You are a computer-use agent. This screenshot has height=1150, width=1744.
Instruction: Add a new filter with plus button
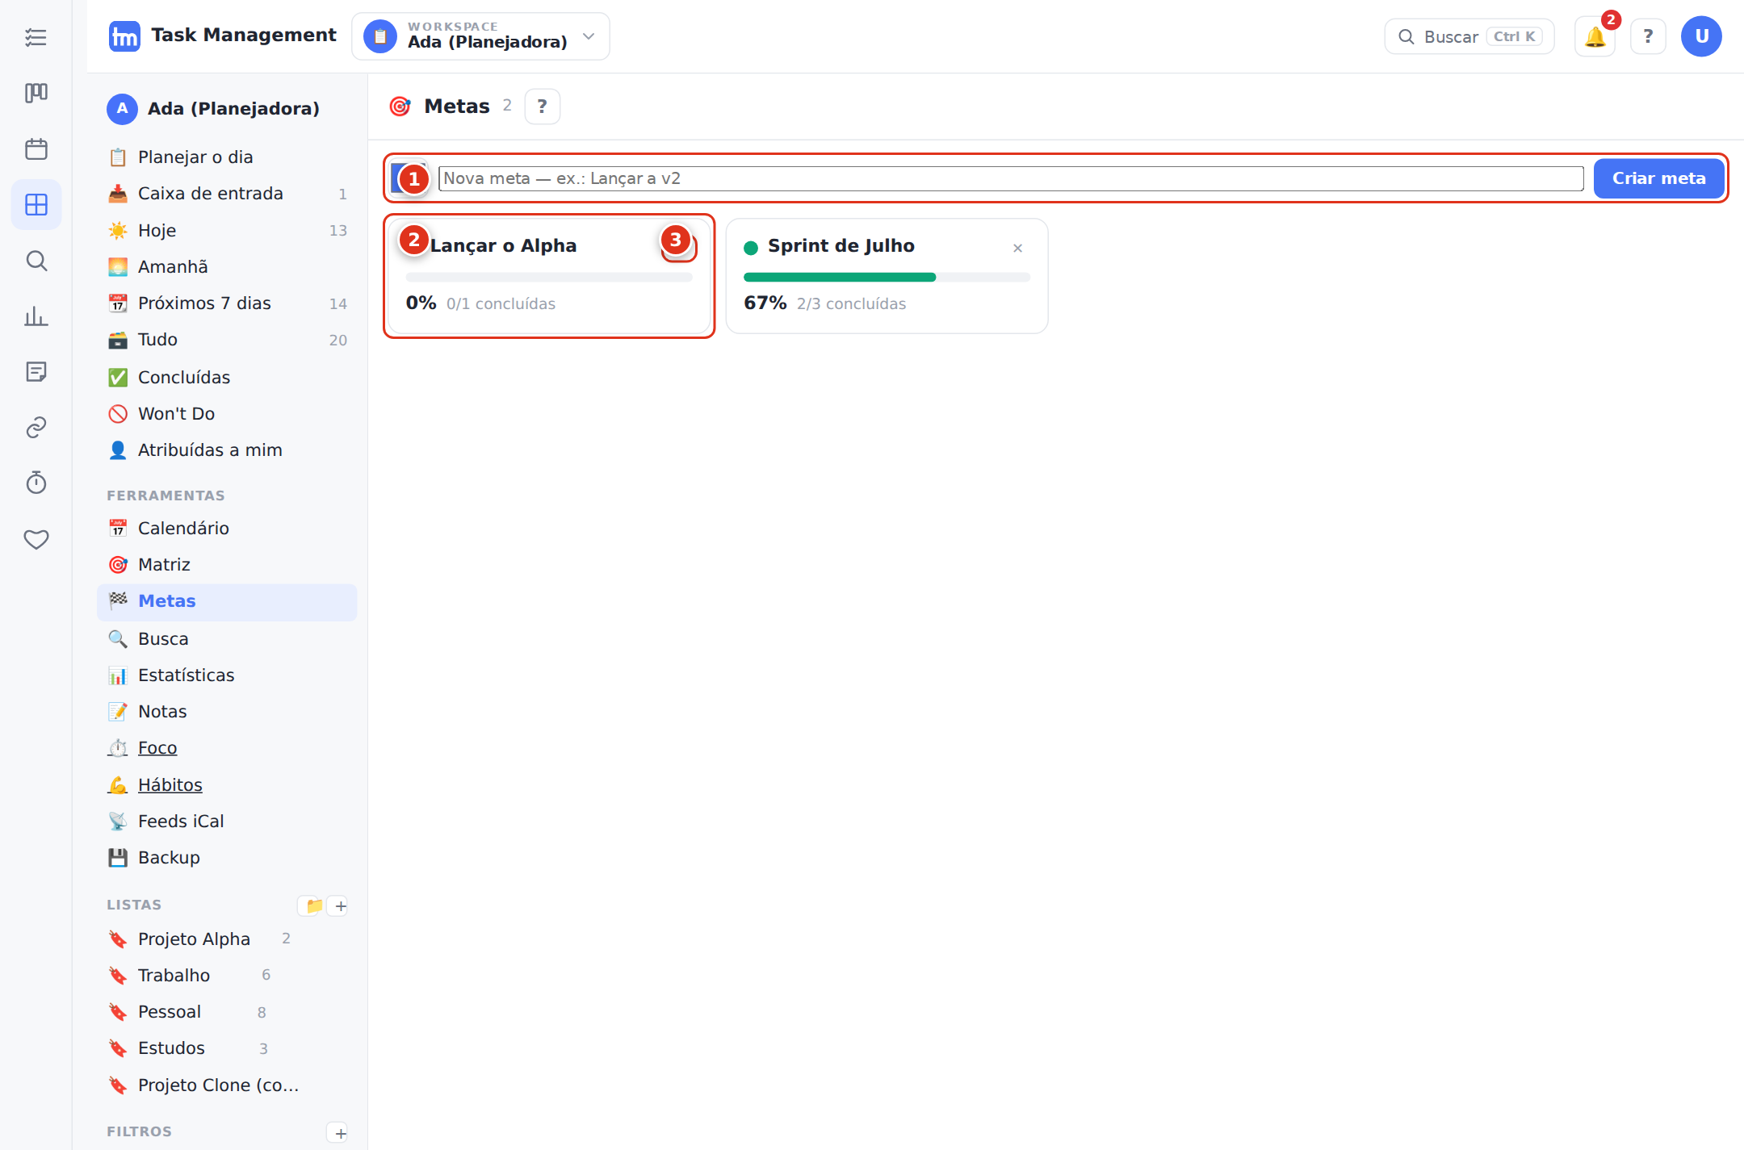coord(341,1133)
